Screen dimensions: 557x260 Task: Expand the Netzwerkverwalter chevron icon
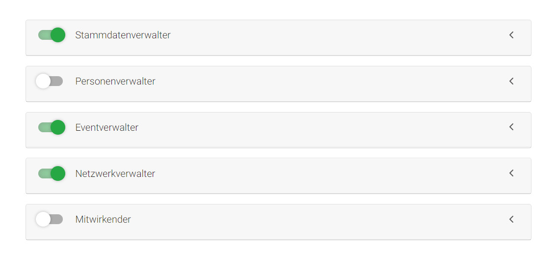pyautogui.click(x=511, y=173)
